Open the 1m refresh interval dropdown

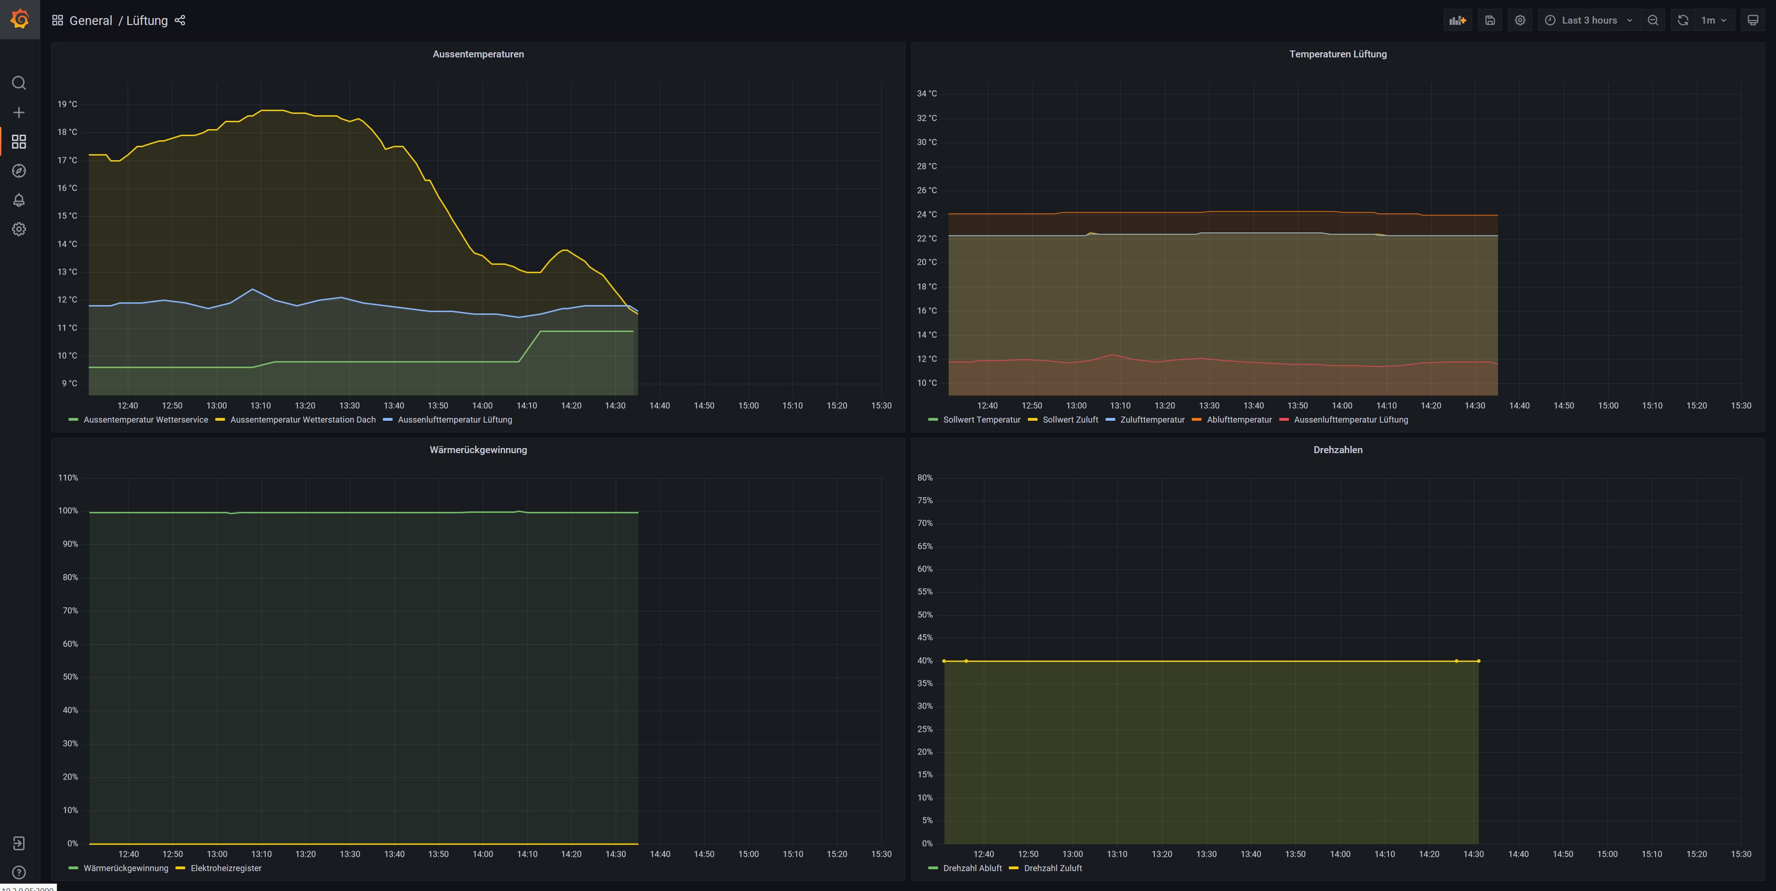pos(1714,20)
